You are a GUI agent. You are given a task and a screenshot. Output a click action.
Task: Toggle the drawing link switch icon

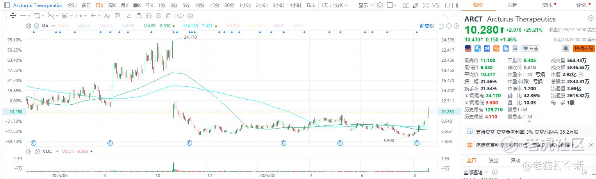tap(180, 16)
